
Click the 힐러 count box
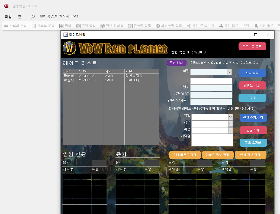152,163
